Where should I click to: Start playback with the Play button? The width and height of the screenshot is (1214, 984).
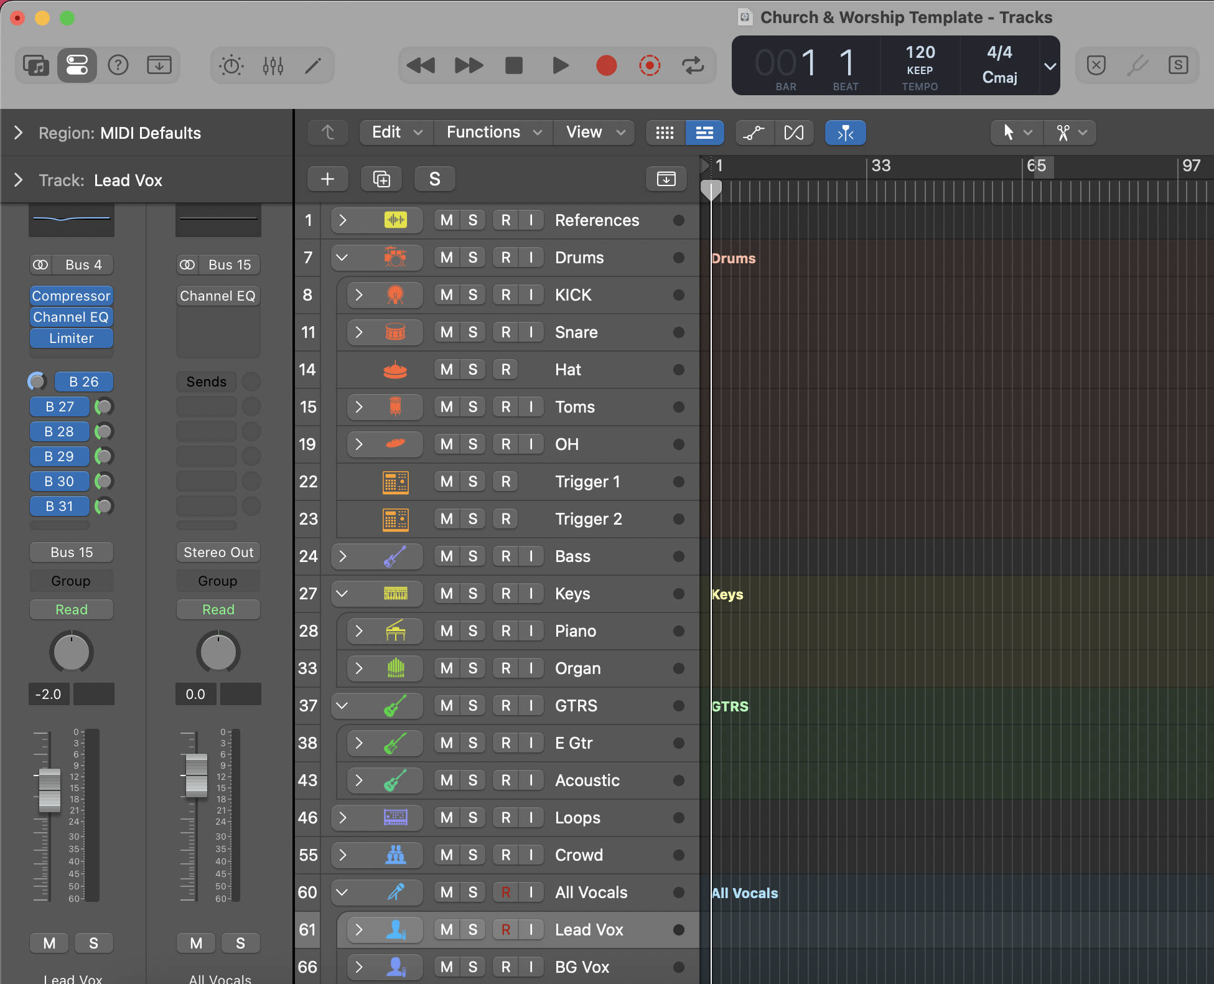pos(560,65)
